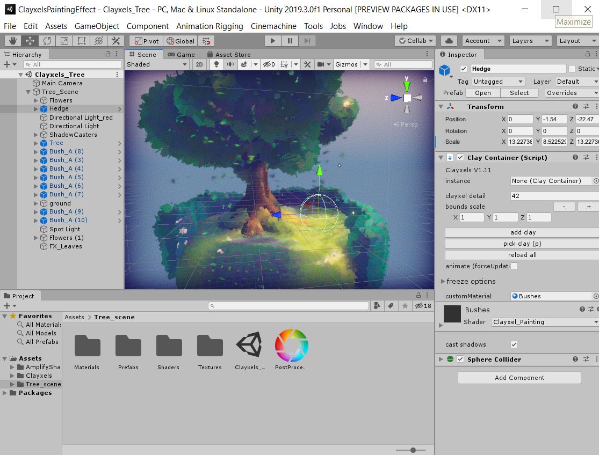Viewport: 599px width, 455px height.
Task: Switch to the Asset Store tab
Action: (x=228, y=55)
